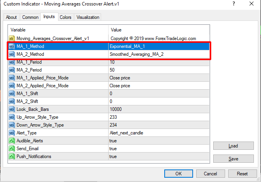Click the Look_Back_Bars integer icon
The width and height of the screenshot is (261, 184).
pos(11,109)
